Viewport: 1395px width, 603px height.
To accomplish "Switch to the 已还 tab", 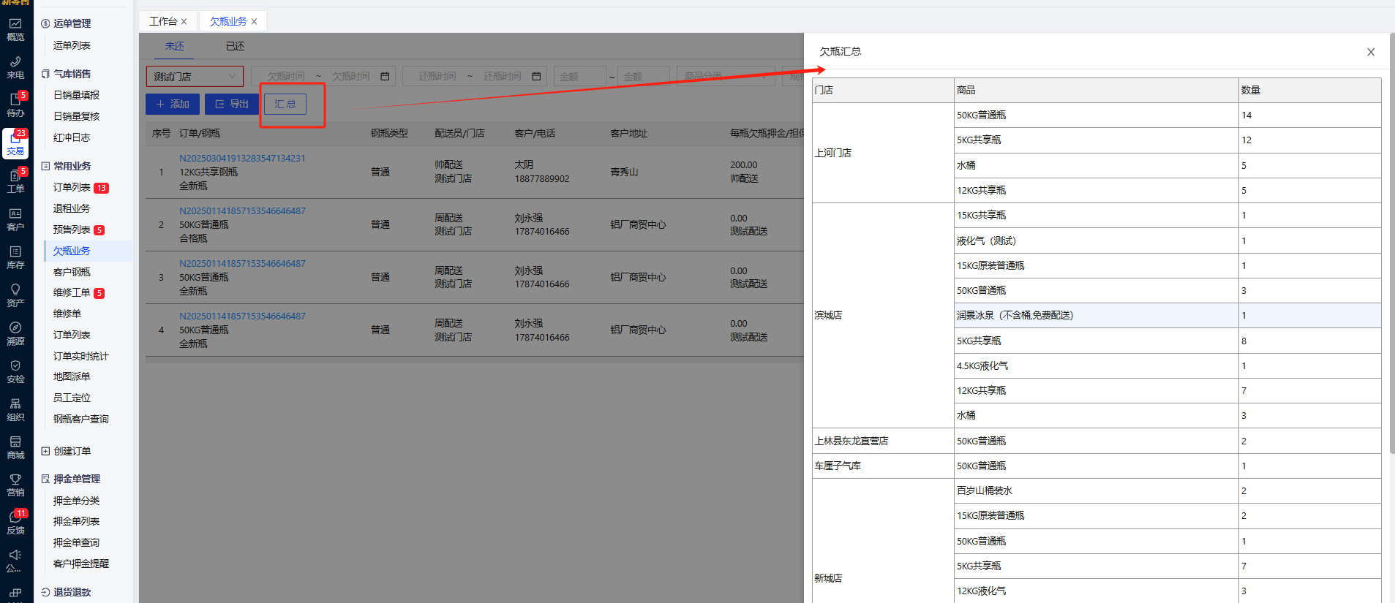I will click(235, 46).
